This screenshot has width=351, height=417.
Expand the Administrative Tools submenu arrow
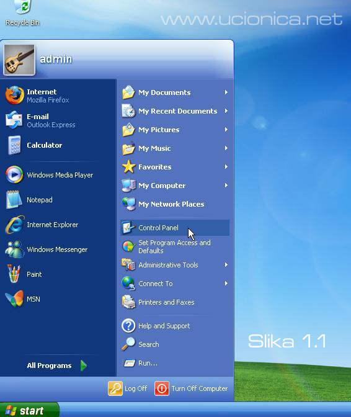tap(226, 265)
